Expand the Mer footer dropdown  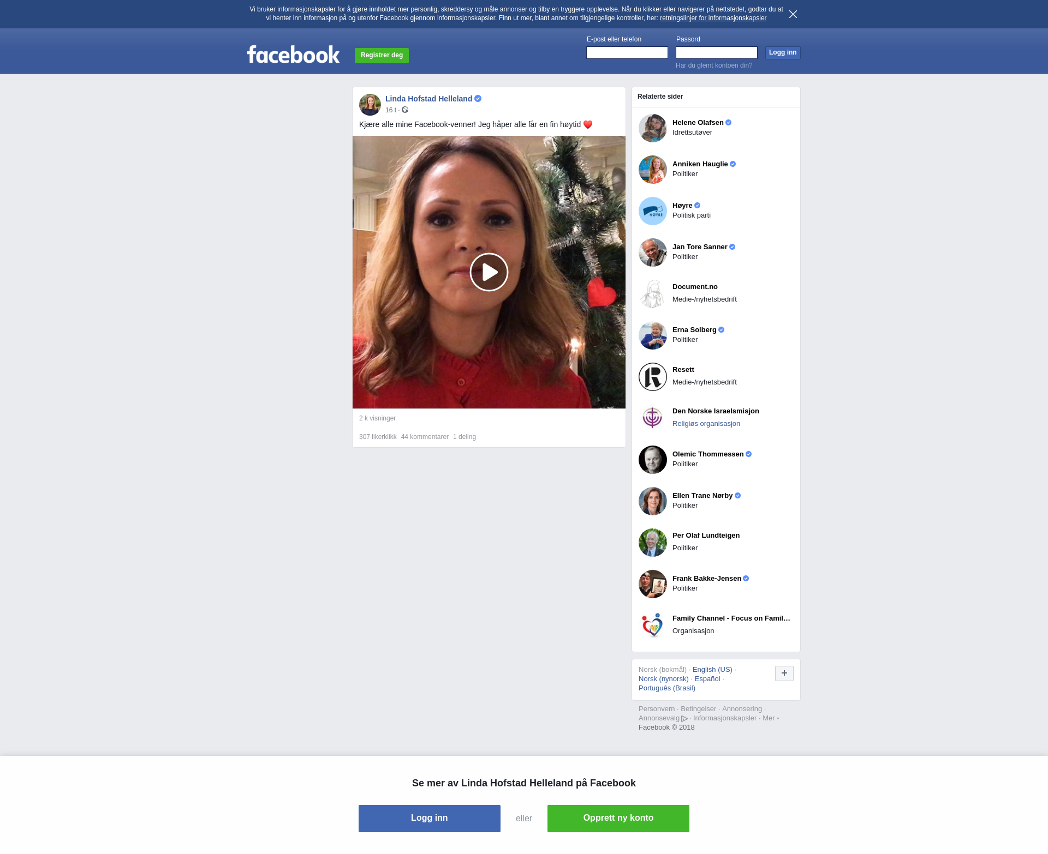tap(771, 718)
